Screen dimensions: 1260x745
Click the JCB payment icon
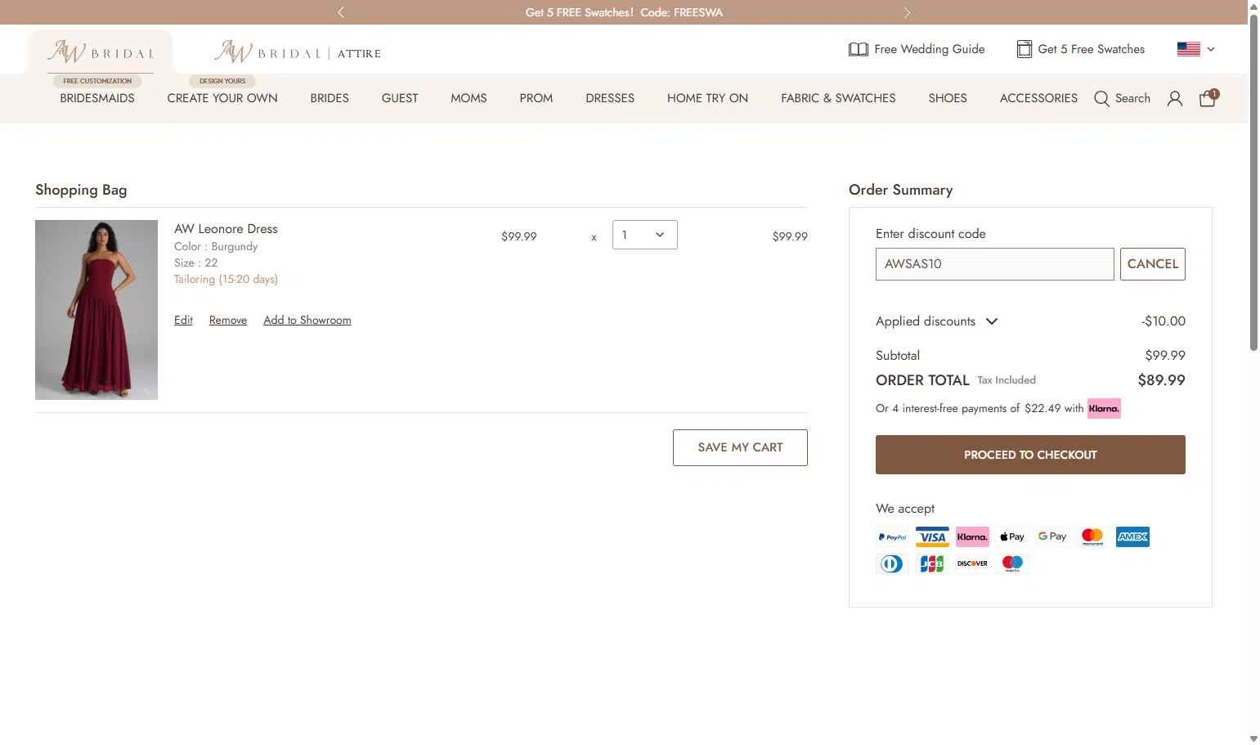[932, 563]
